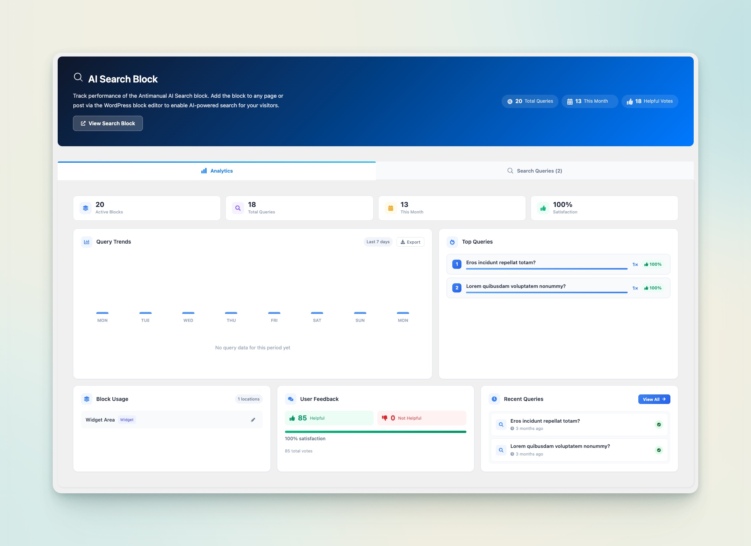The width and height of the screenshot is (751, 546).
Task: Click the View Search Block button
Action: pos(108,123)
